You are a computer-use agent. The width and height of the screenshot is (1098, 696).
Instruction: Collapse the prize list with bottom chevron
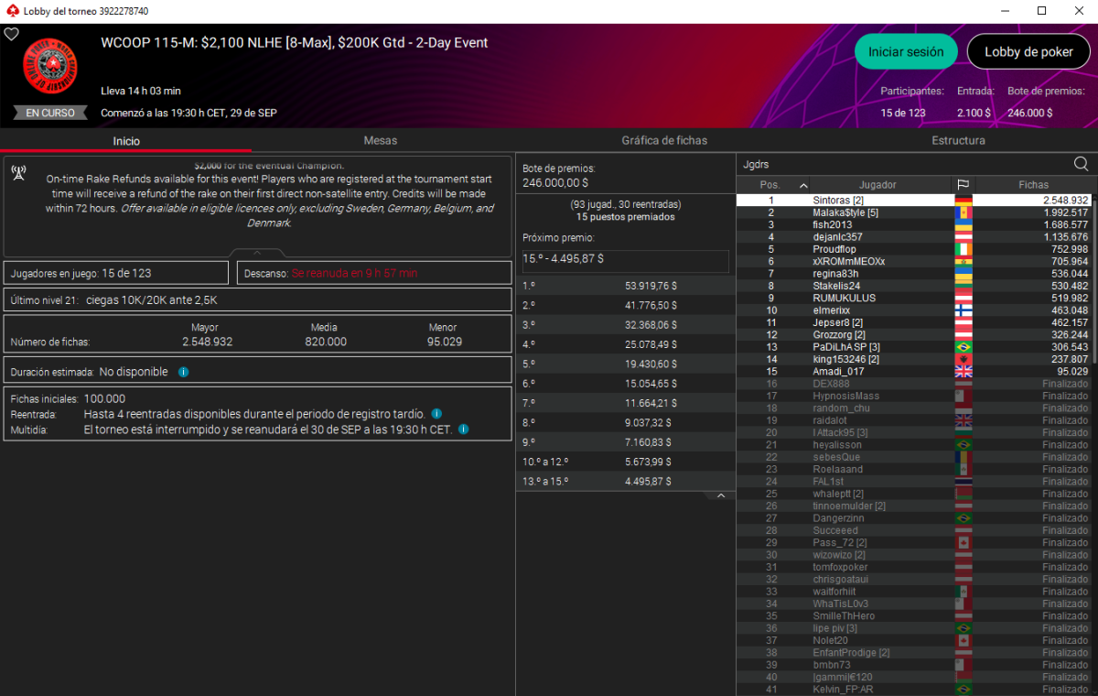(x=720, y=495)
